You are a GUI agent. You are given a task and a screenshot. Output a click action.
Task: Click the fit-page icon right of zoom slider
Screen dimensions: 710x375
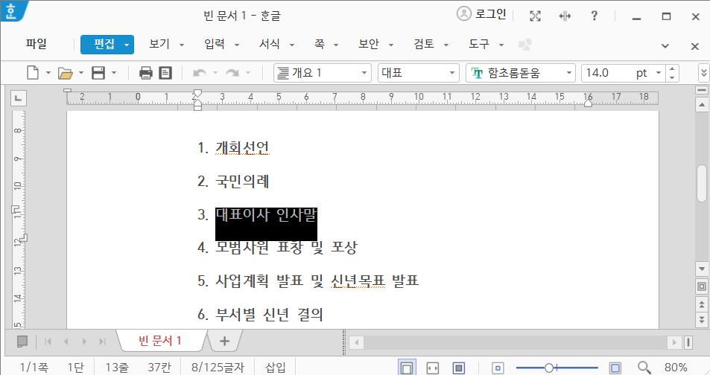tap(615, 368)
